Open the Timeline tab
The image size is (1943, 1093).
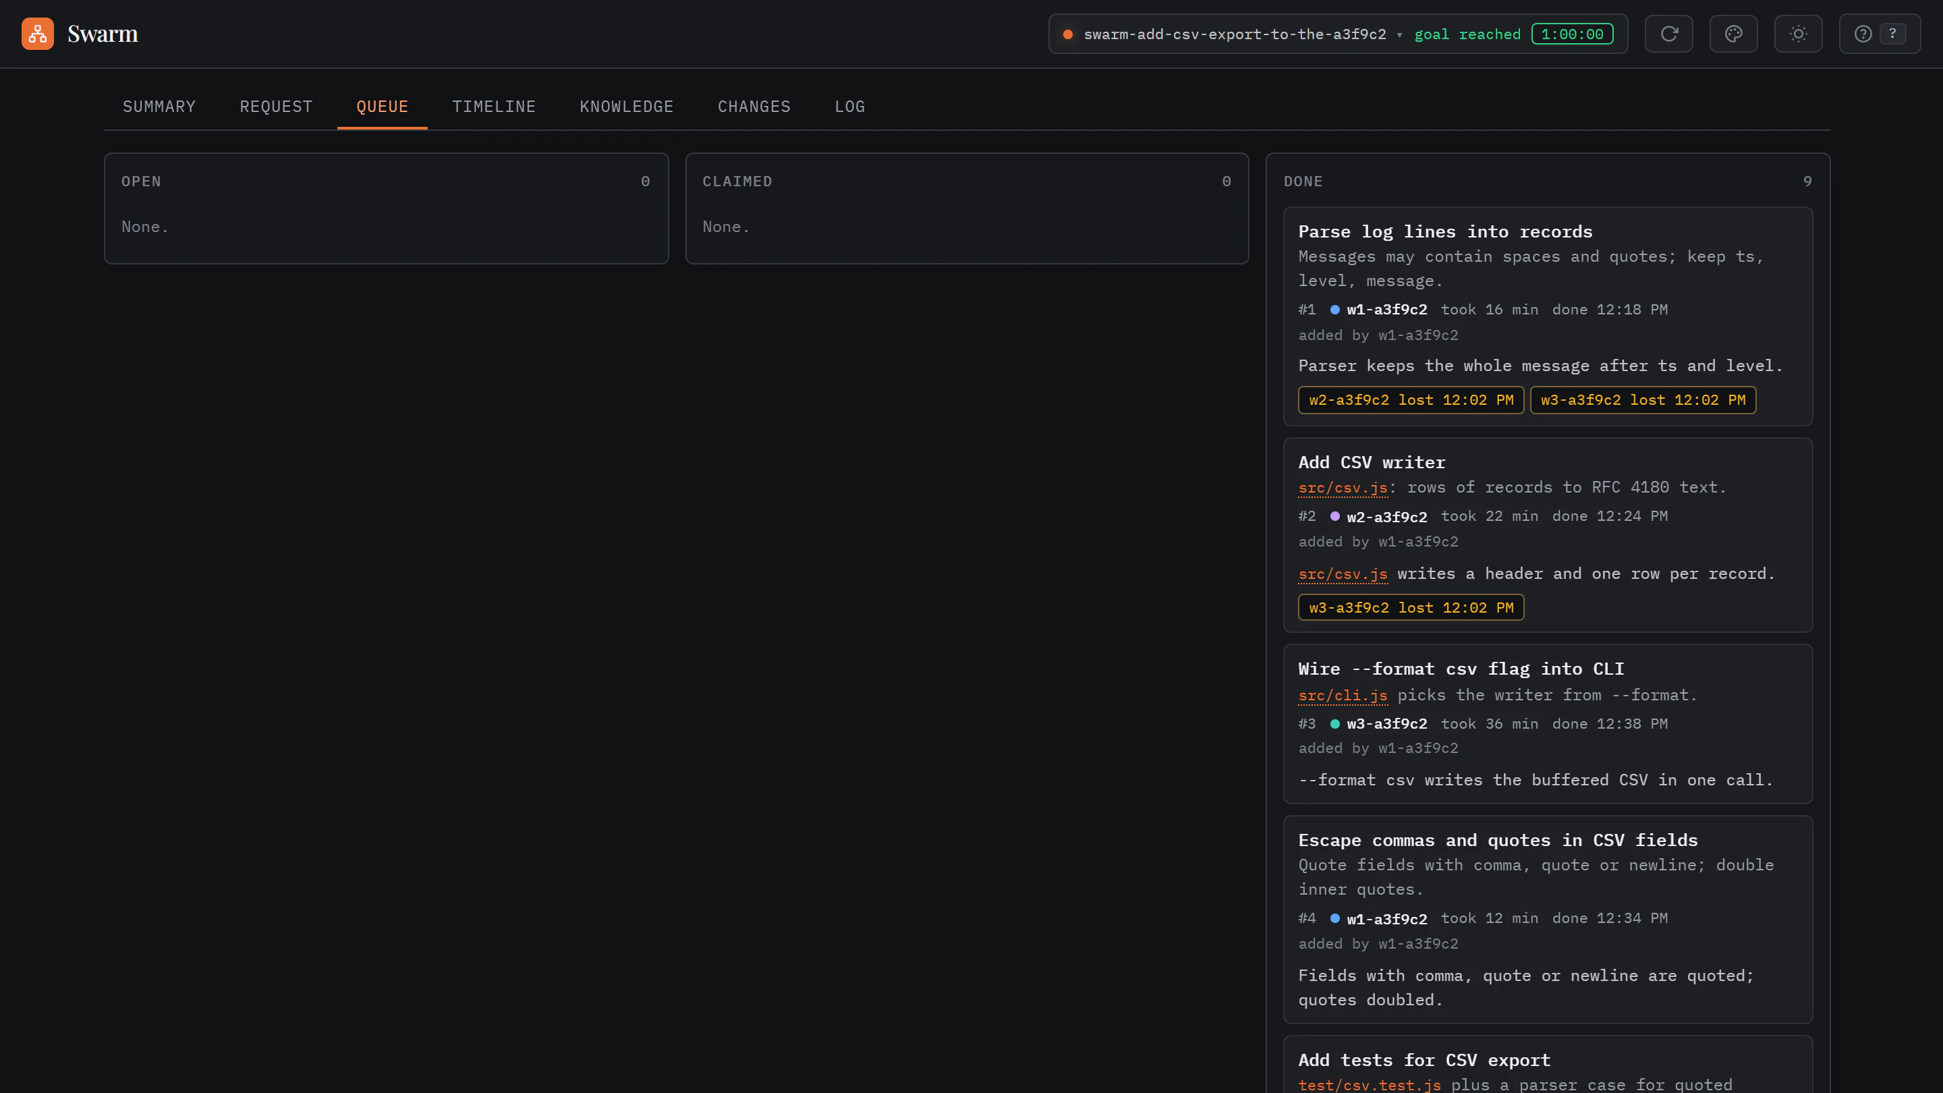click(494, 107)
